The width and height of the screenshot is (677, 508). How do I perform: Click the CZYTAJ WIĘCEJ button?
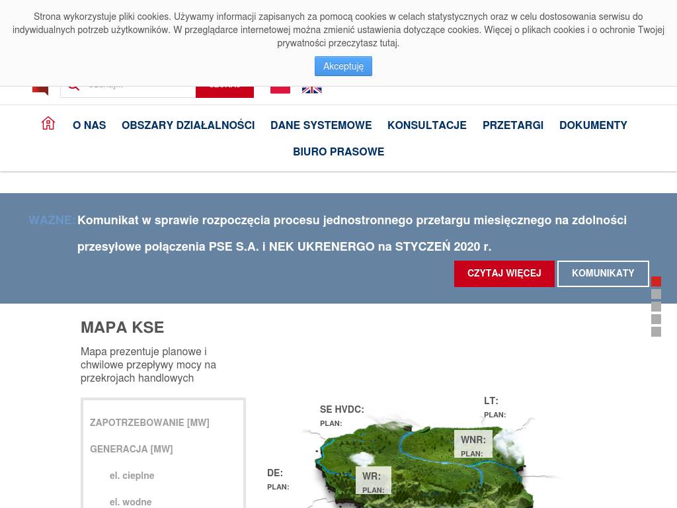point(504,273)
